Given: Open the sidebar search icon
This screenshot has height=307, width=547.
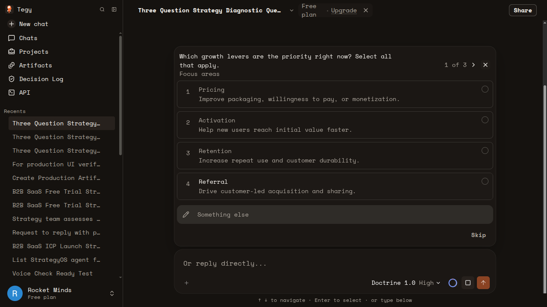Looking at the screenshot, I should tap(102, 9).
